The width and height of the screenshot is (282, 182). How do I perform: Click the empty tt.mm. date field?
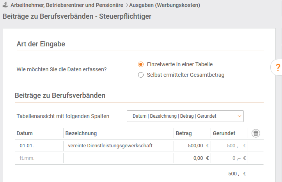39,158
